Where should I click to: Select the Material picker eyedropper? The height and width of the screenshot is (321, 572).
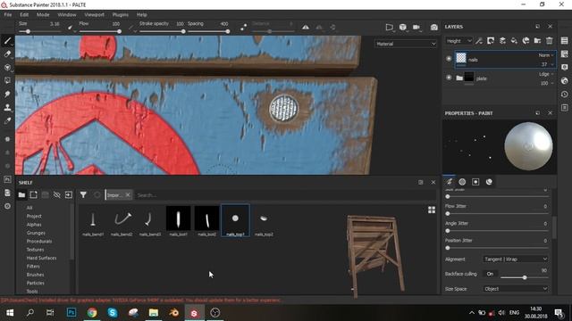point(7,121)
